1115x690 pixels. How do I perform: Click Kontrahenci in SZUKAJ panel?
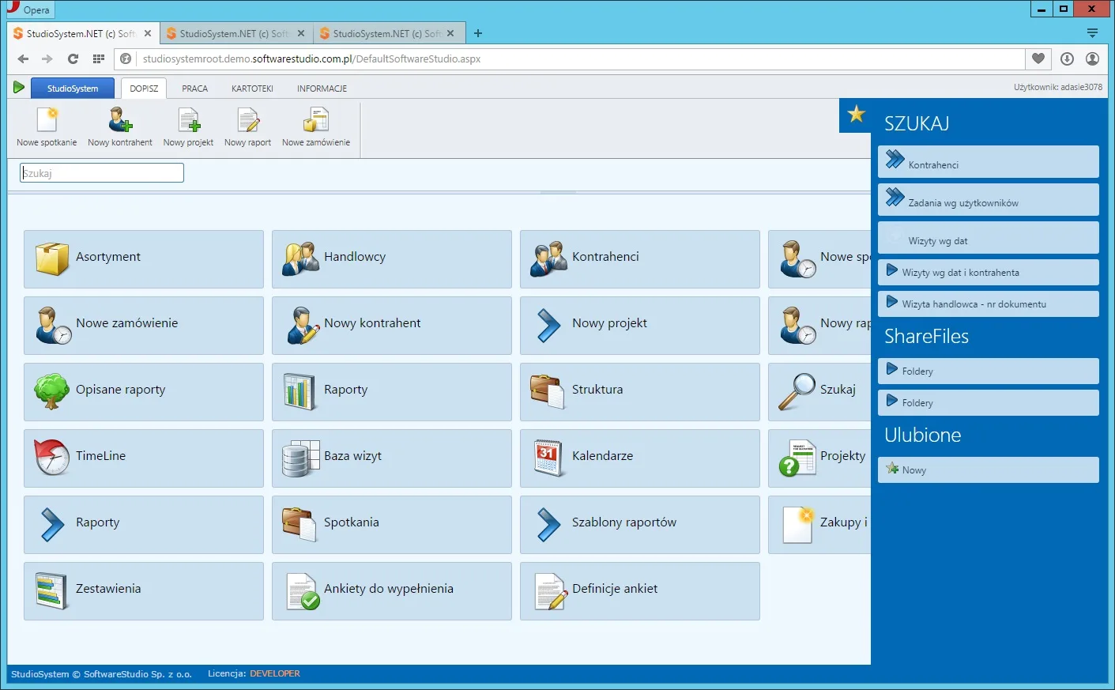point(988,161)
